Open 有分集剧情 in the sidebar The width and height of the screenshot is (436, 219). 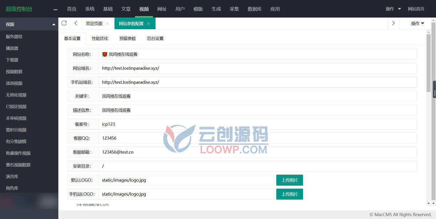coord(16,141)
